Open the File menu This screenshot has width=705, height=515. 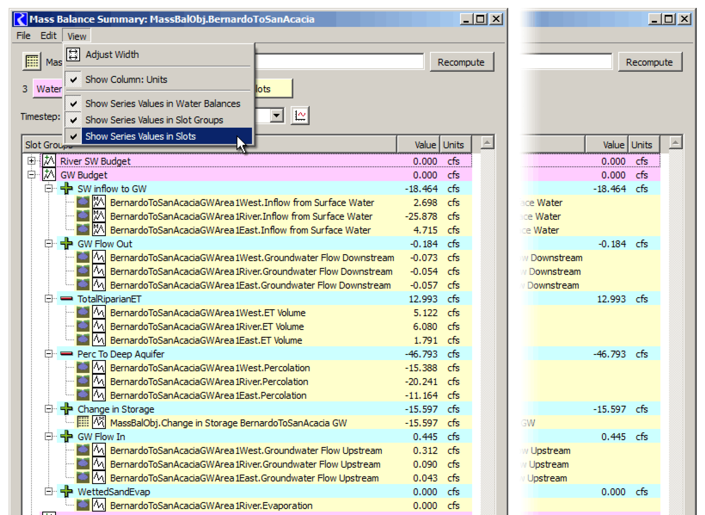(x=23, y=36)
